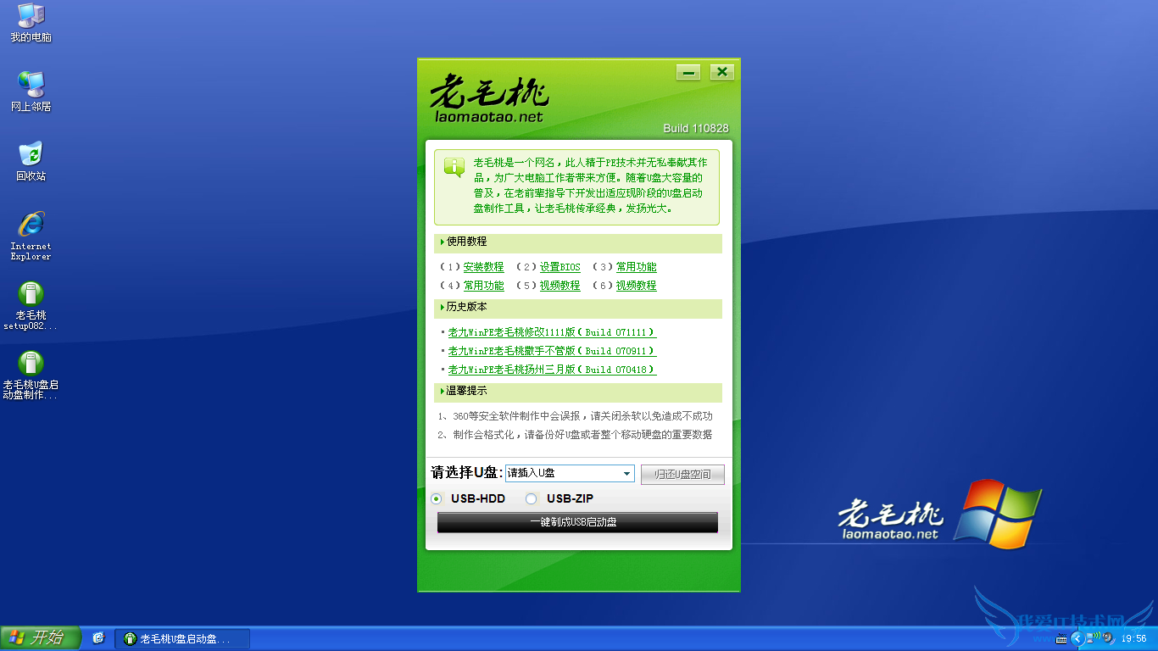
Task: Expand the 历史版本 section header
Action: tap(578, 308)
